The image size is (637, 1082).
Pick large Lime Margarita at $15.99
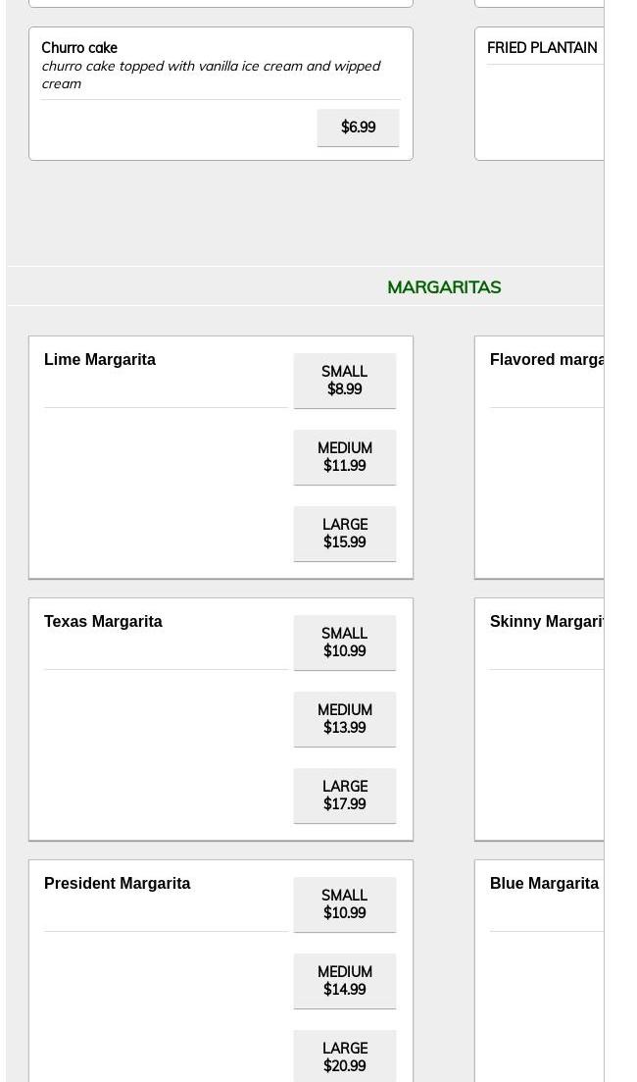[x=345, y=534]
